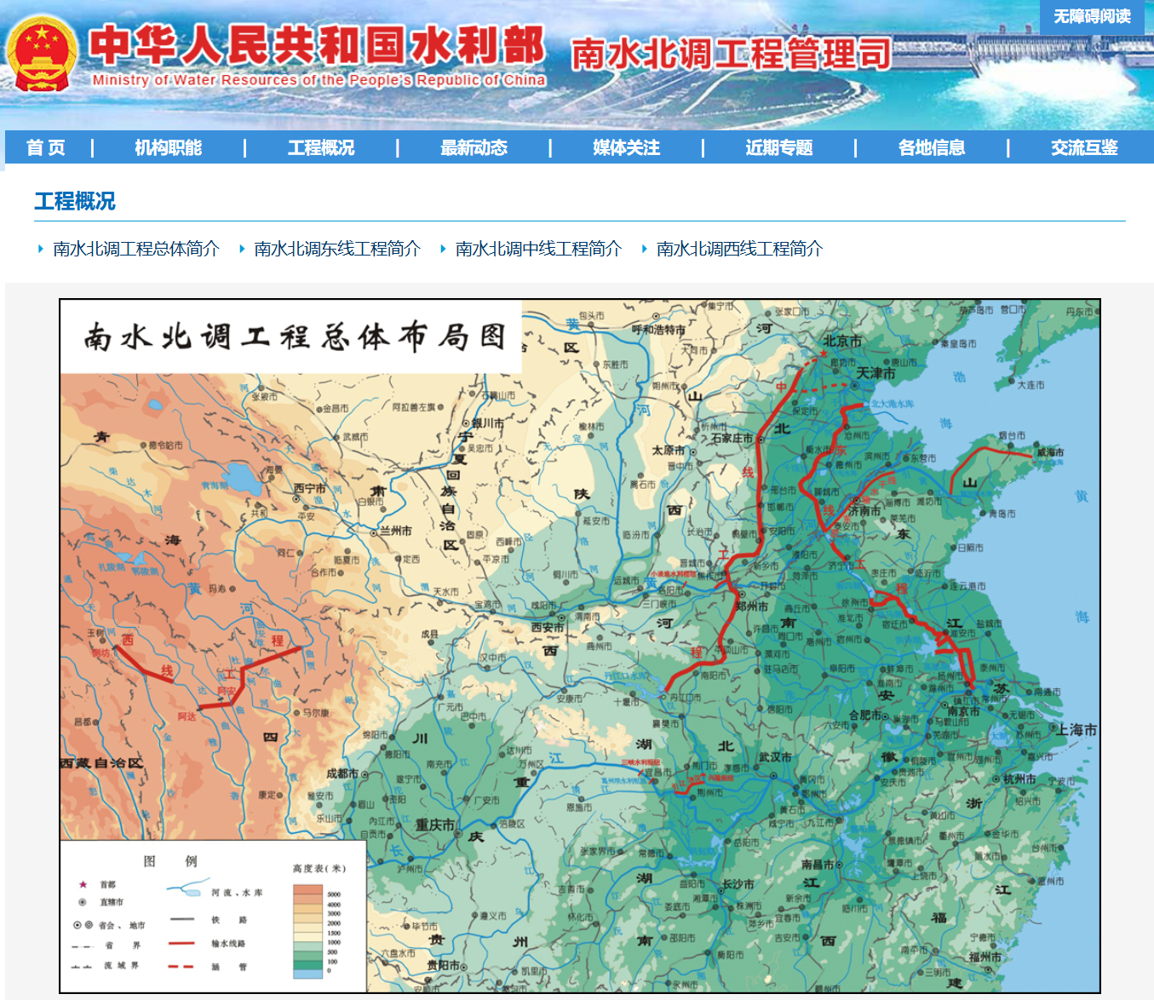Viewport: 1154px width, 1000px height.
Task: Click the 输水线路 legend label
Action: [229, 943]
